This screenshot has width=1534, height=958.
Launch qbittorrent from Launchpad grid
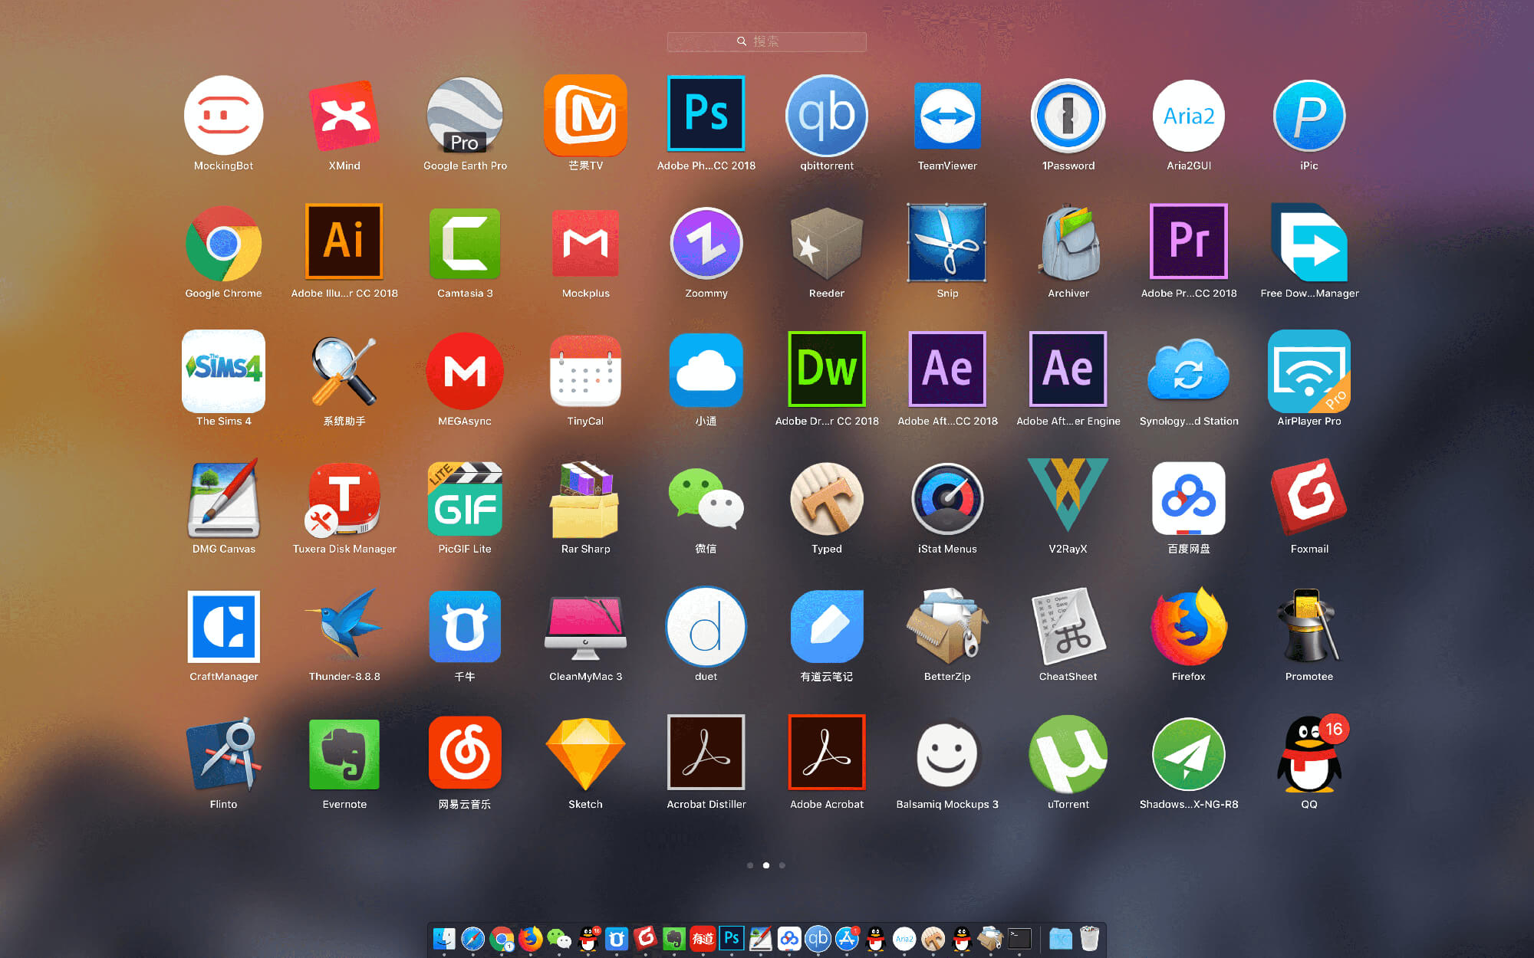tap(827, 116)
